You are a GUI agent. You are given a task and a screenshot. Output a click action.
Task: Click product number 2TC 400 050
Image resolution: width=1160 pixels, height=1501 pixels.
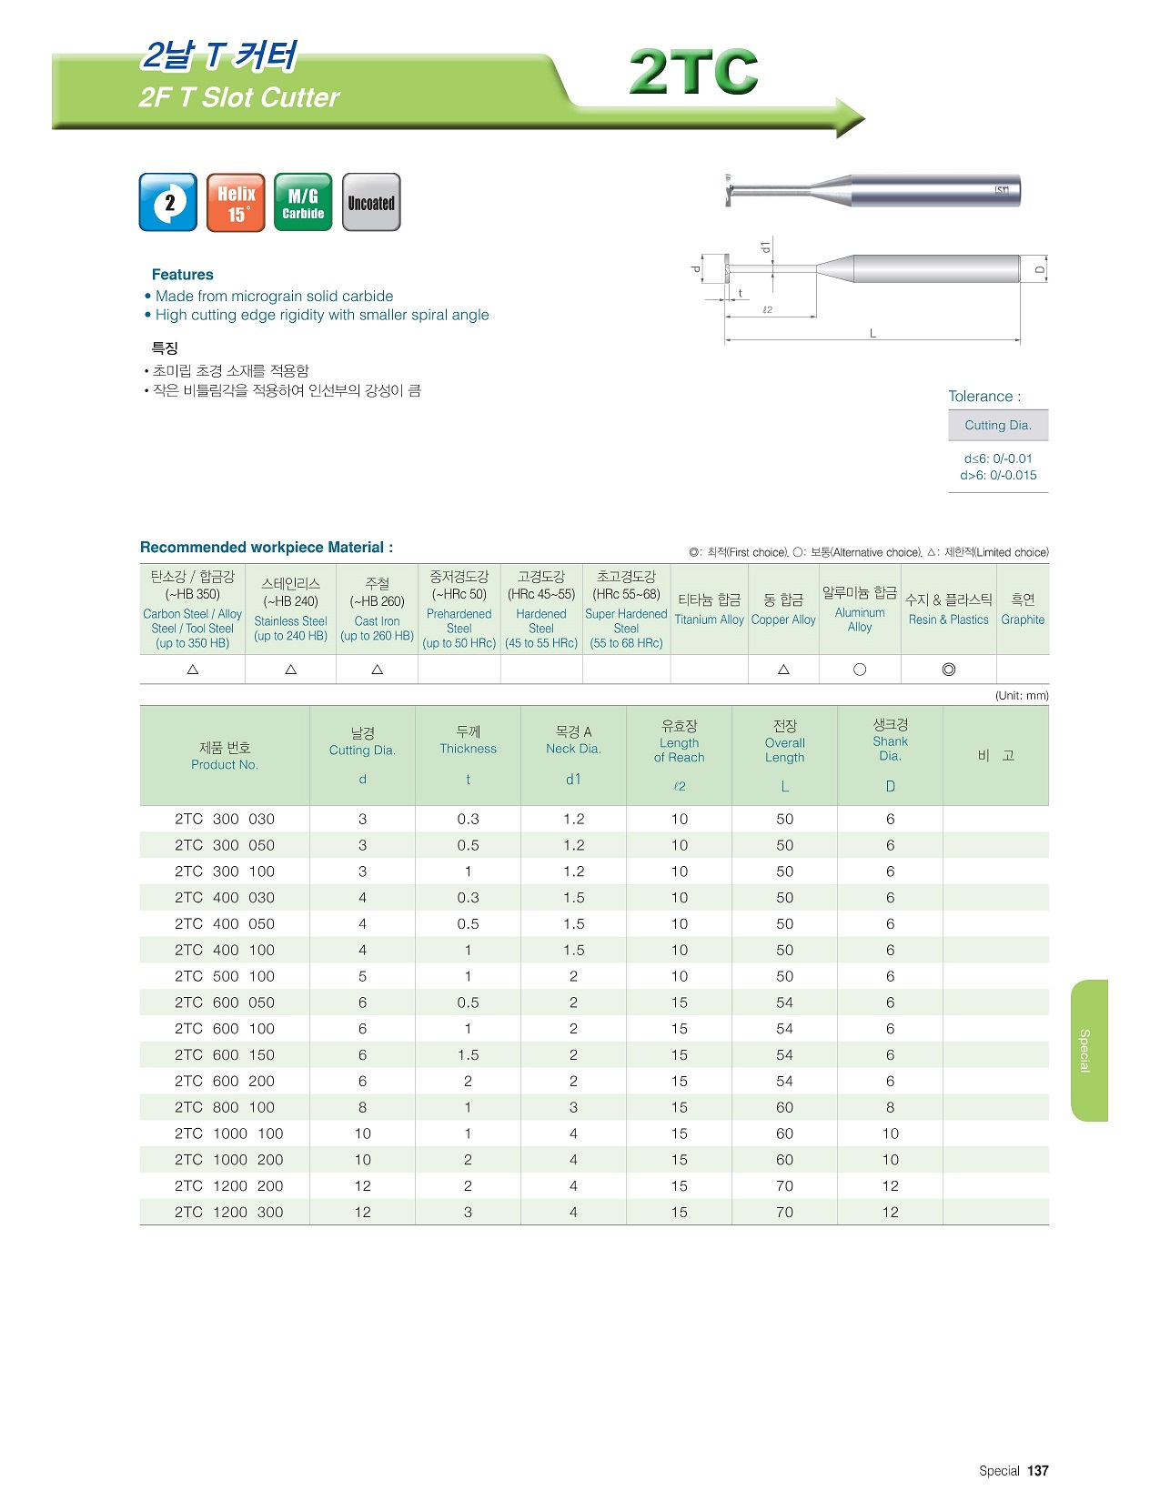pos(225,923)
